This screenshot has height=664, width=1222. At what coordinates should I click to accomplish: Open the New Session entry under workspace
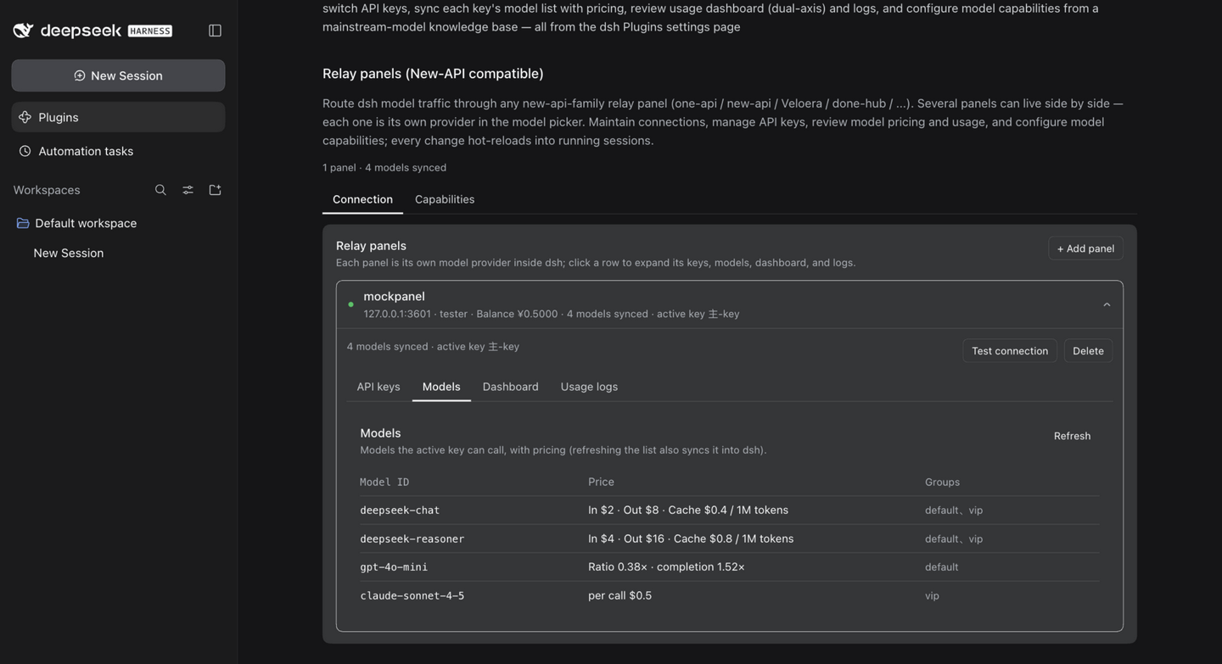[x=69, y=253]
